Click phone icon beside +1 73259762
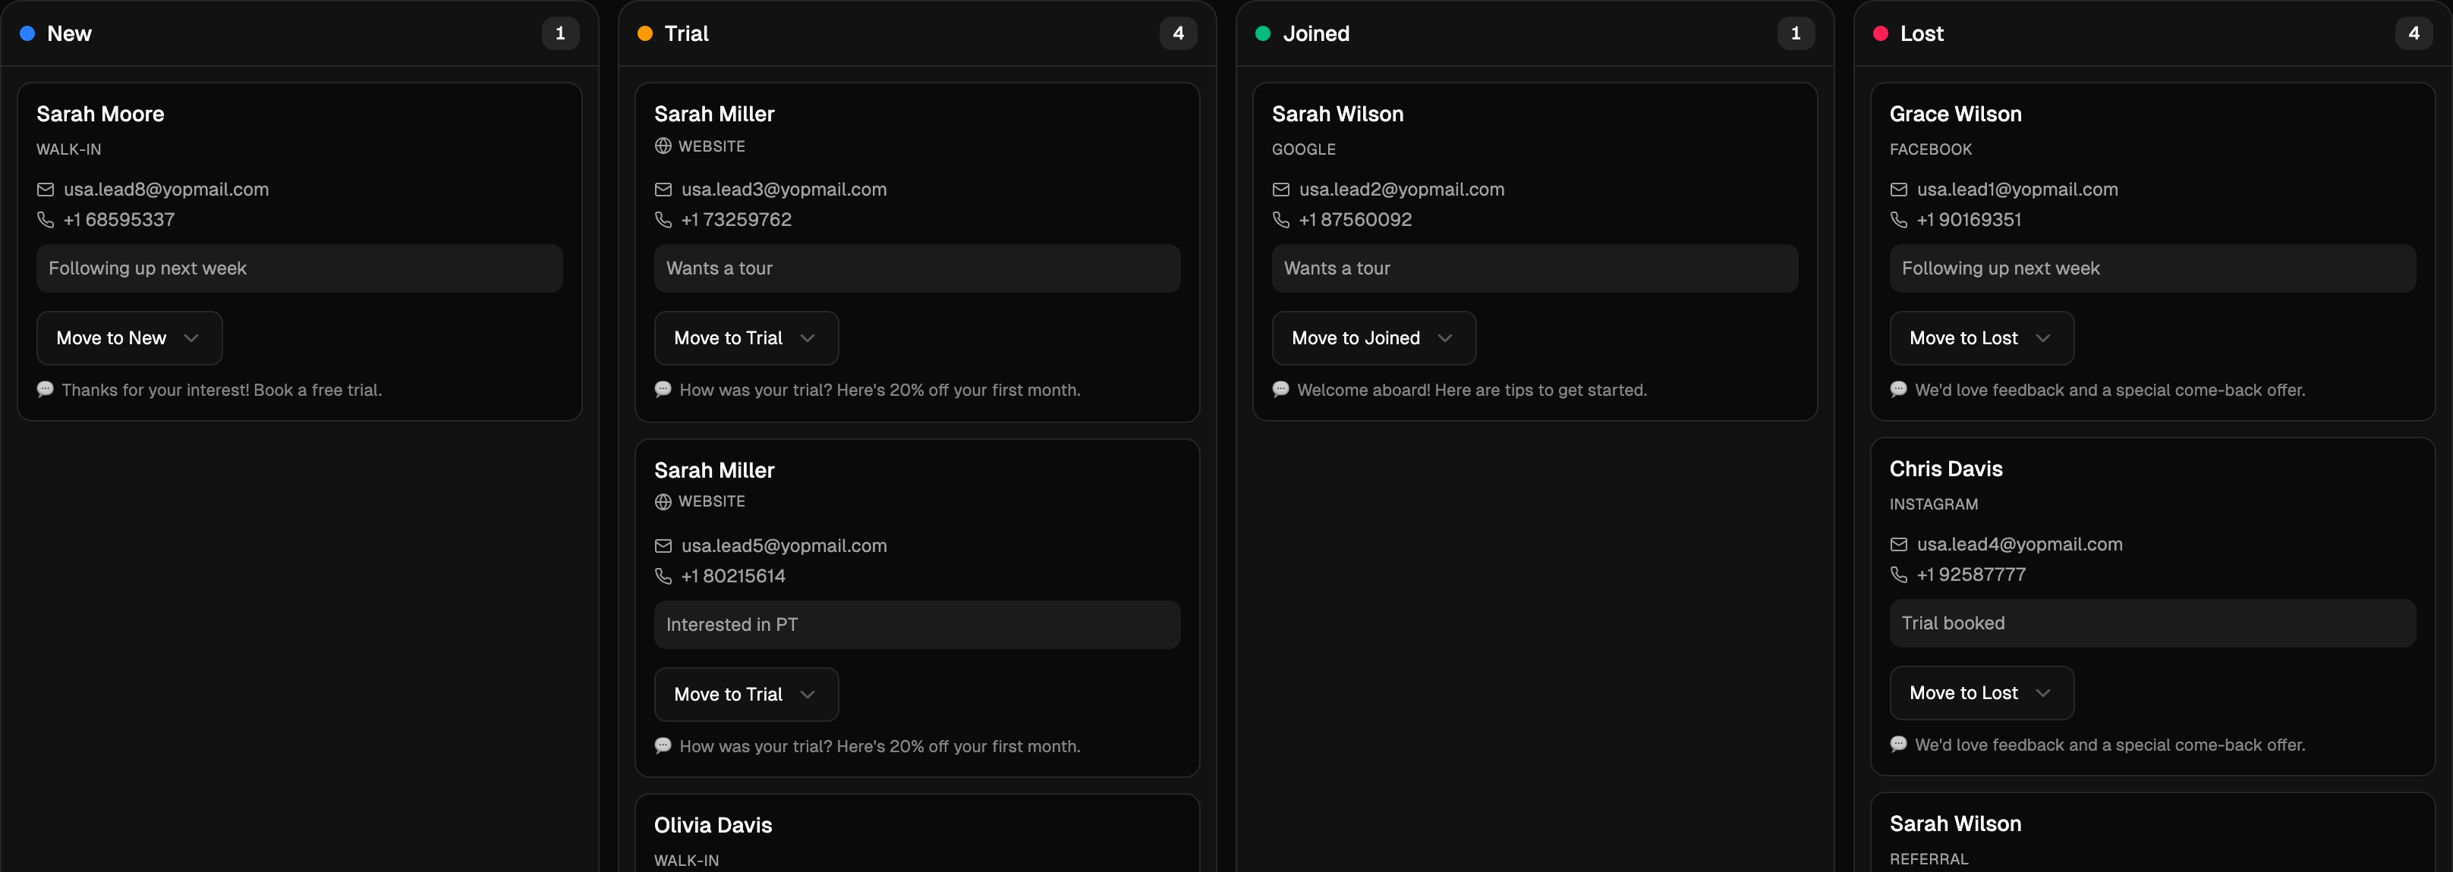This screenshot has height=872, width=2453. [x=663, y=220]
